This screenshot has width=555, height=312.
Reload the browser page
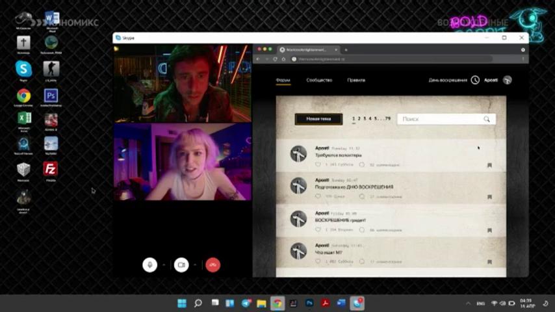tap(275, 59)
